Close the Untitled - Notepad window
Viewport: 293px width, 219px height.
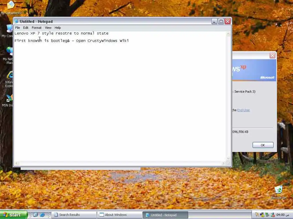point(227,21)
